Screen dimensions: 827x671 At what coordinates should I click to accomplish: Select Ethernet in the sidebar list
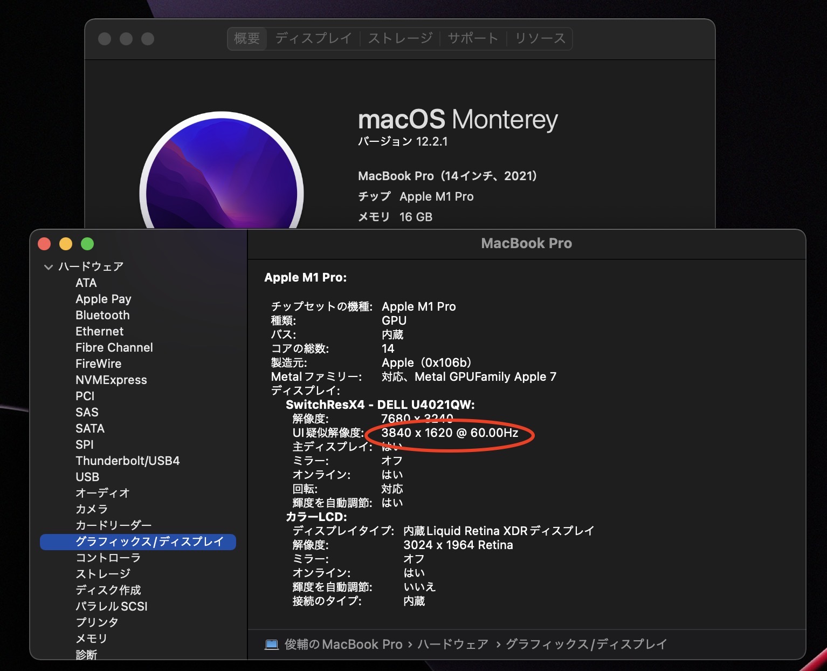(x=99, y=331)
